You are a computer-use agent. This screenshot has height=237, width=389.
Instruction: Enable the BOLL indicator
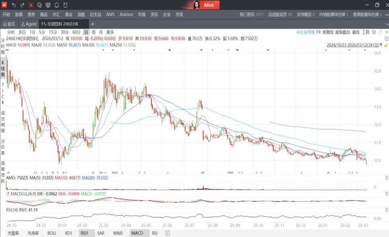pos(52,233)
